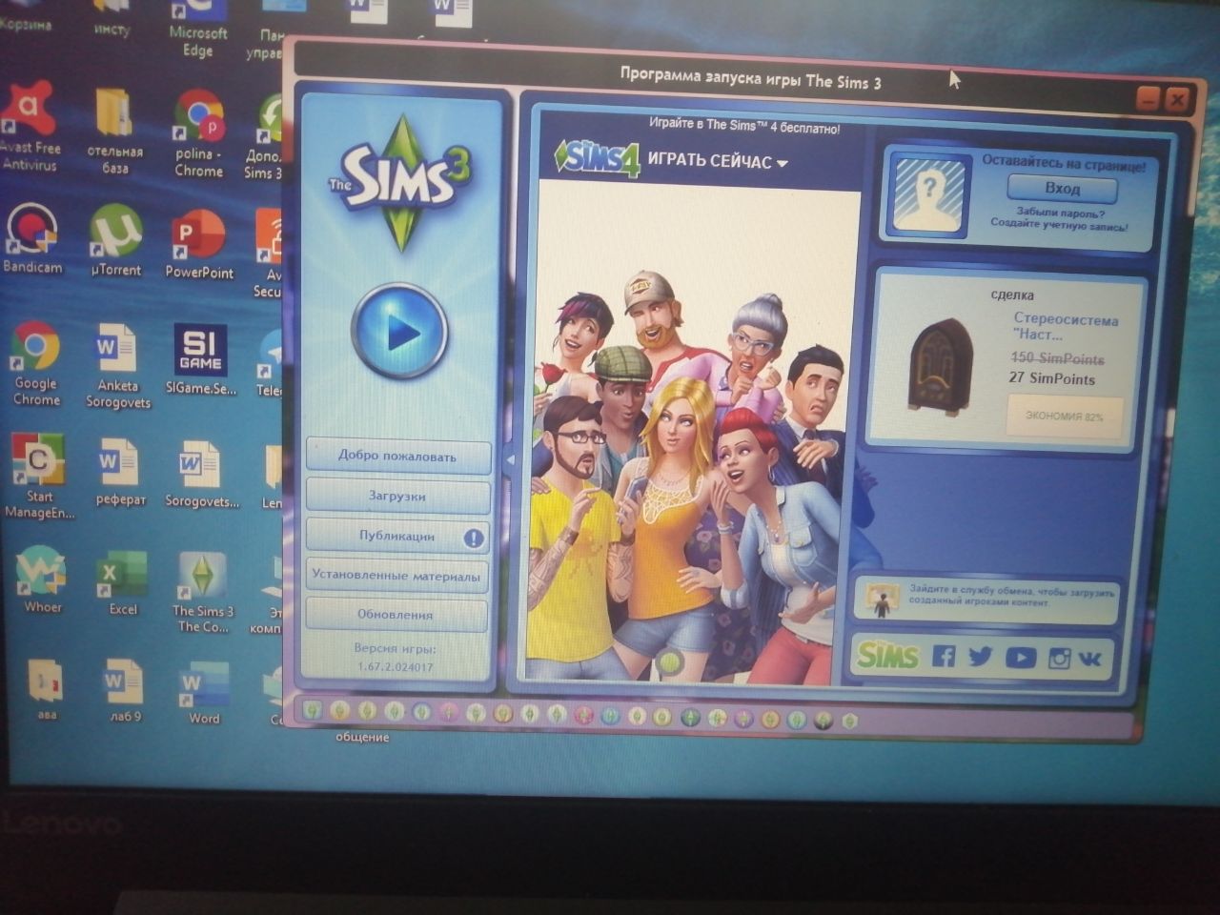Go to the Обновления tab
This screenshot has height=915, width=1220.
click(x=396, y=615)
